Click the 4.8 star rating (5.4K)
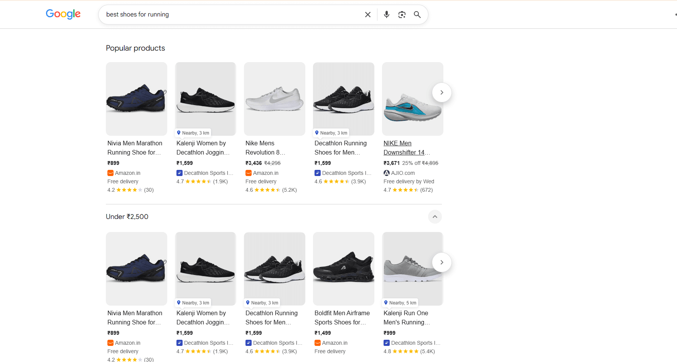Viewport: 677px width, 362px height. coord(409,351)
